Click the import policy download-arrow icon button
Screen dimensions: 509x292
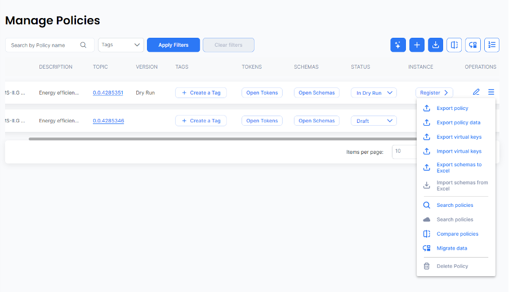(435, 45)
